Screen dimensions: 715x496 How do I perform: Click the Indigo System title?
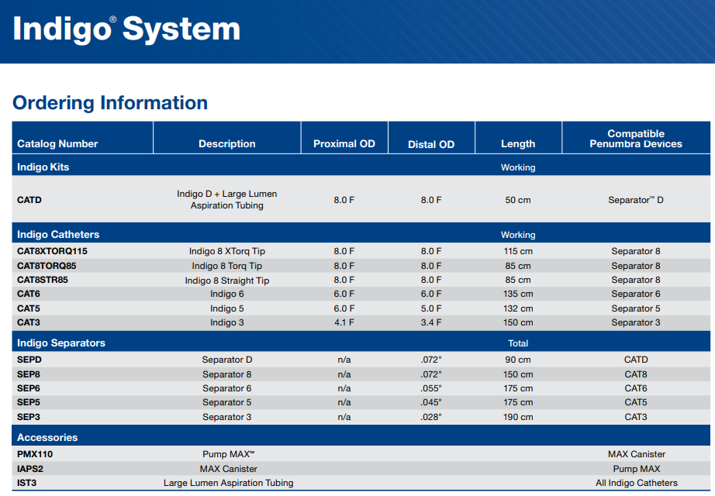point(126,29)
